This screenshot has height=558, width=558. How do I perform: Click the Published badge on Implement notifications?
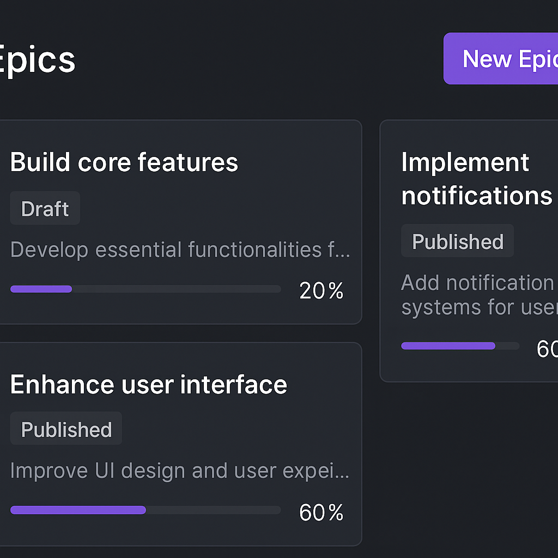click(457, 241)
